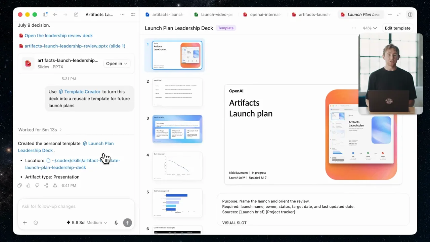This screenshot has width=430, height=242.
Task: Expand the 'Worked for 5m 13s' details
Action: click(40, 130)
